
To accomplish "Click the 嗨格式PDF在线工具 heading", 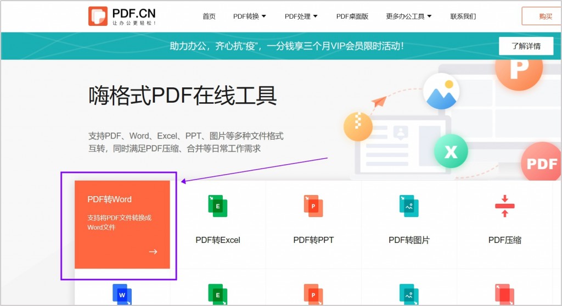I will click(x=182, y=96).
